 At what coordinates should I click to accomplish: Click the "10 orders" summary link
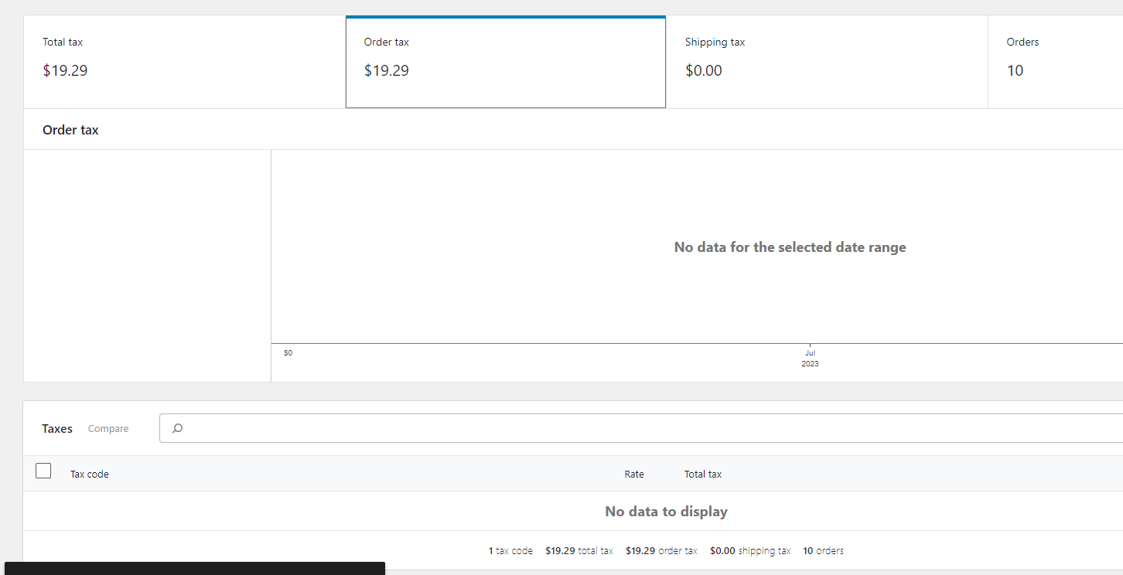click(823, 550)
